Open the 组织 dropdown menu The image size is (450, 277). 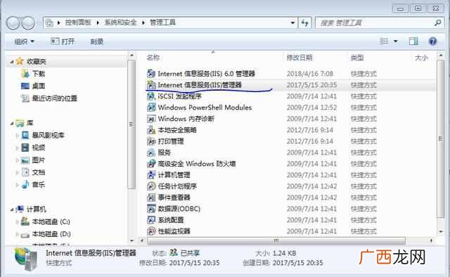coord(24,41)
